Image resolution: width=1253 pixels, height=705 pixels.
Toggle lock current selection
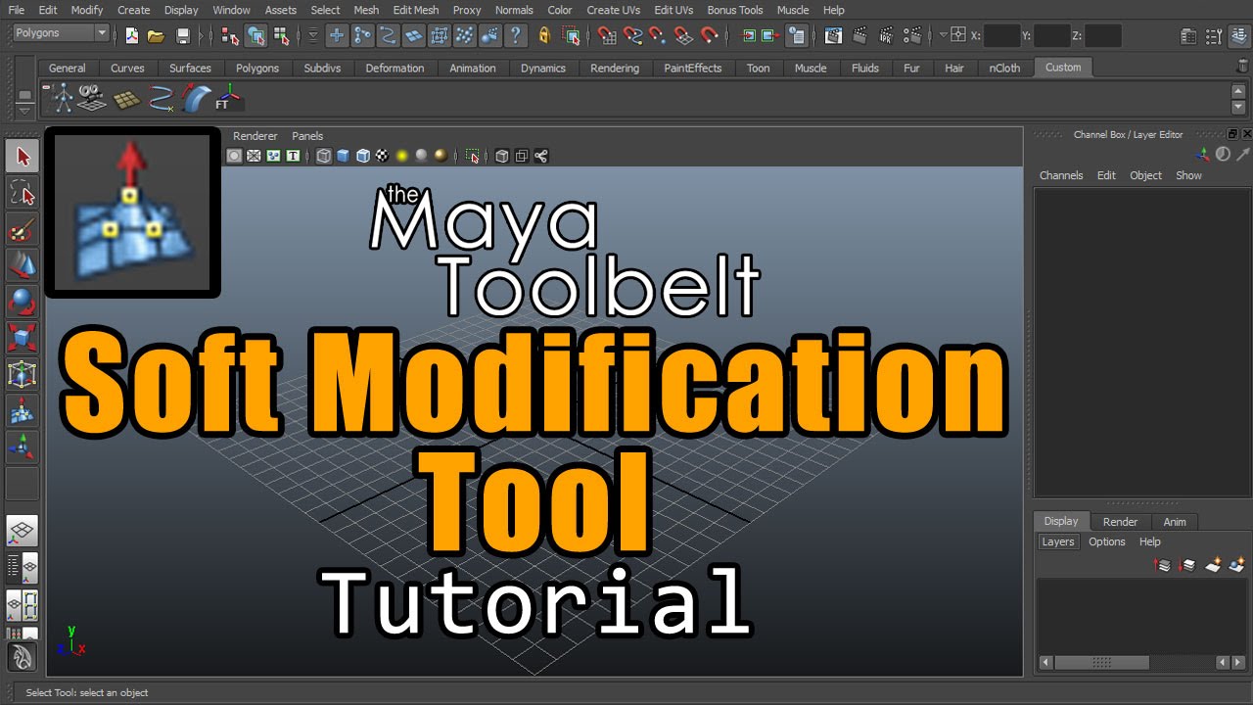point(544,36)
